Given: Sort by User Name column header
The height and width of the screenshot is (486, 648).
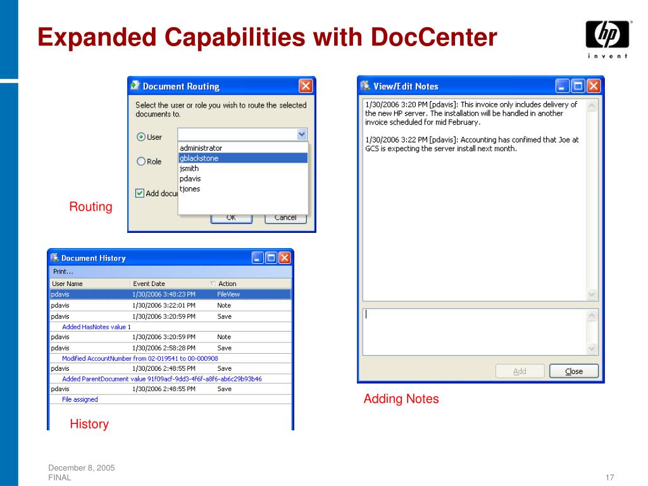Looking at the screenshot, I should point(90,283).
